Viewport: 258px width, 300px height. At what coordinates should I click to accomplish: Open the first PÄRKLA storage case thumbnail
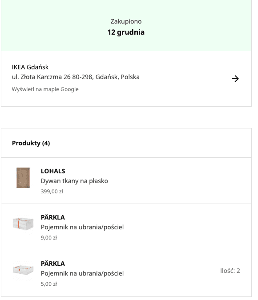coord(23,224)
